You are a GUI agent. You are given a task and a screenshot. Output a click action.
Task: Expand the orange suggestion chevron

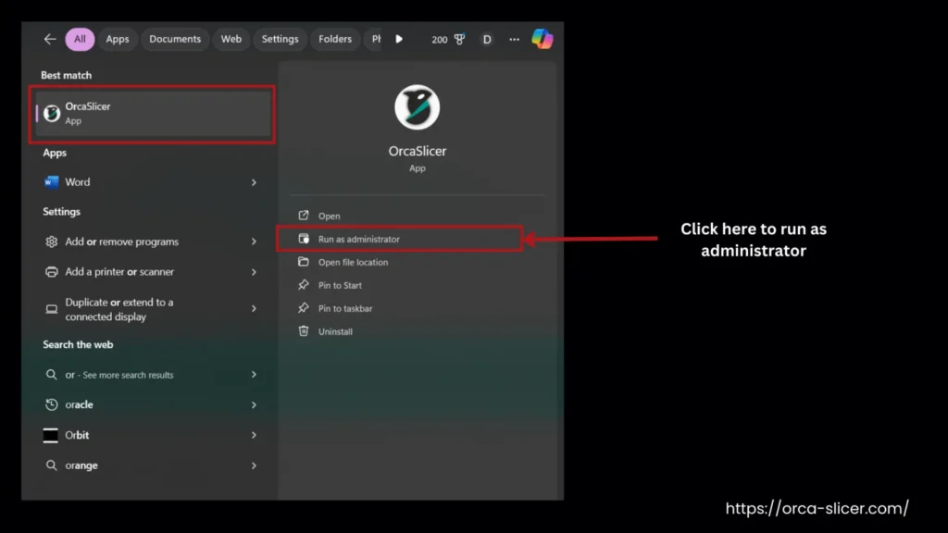pyautogui.click(x=254, y=466)
